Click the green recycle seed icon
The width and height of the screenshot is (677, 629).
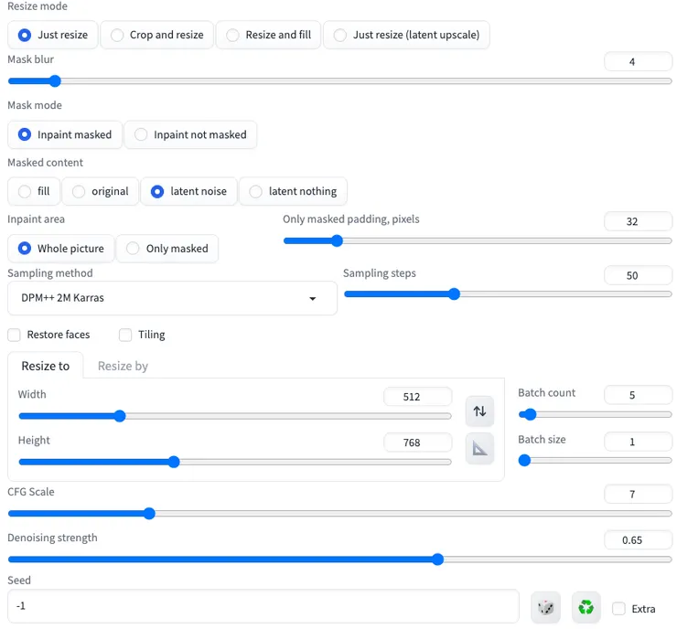(x=586, y=607)
